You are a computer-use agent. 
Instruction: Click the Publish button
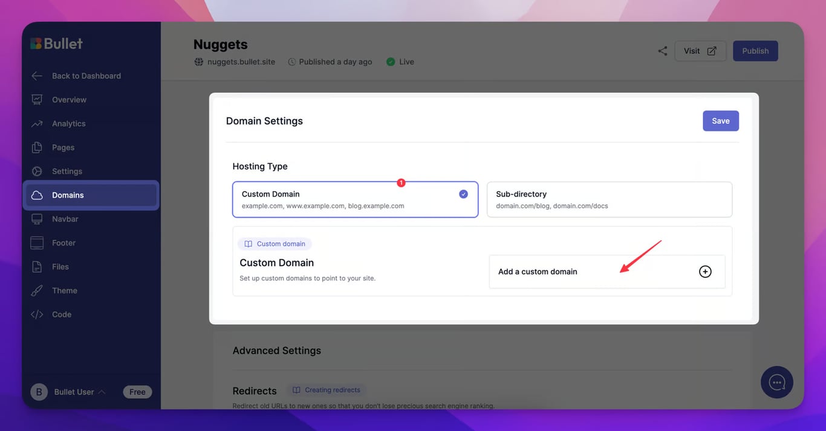[x=755, y=51]
